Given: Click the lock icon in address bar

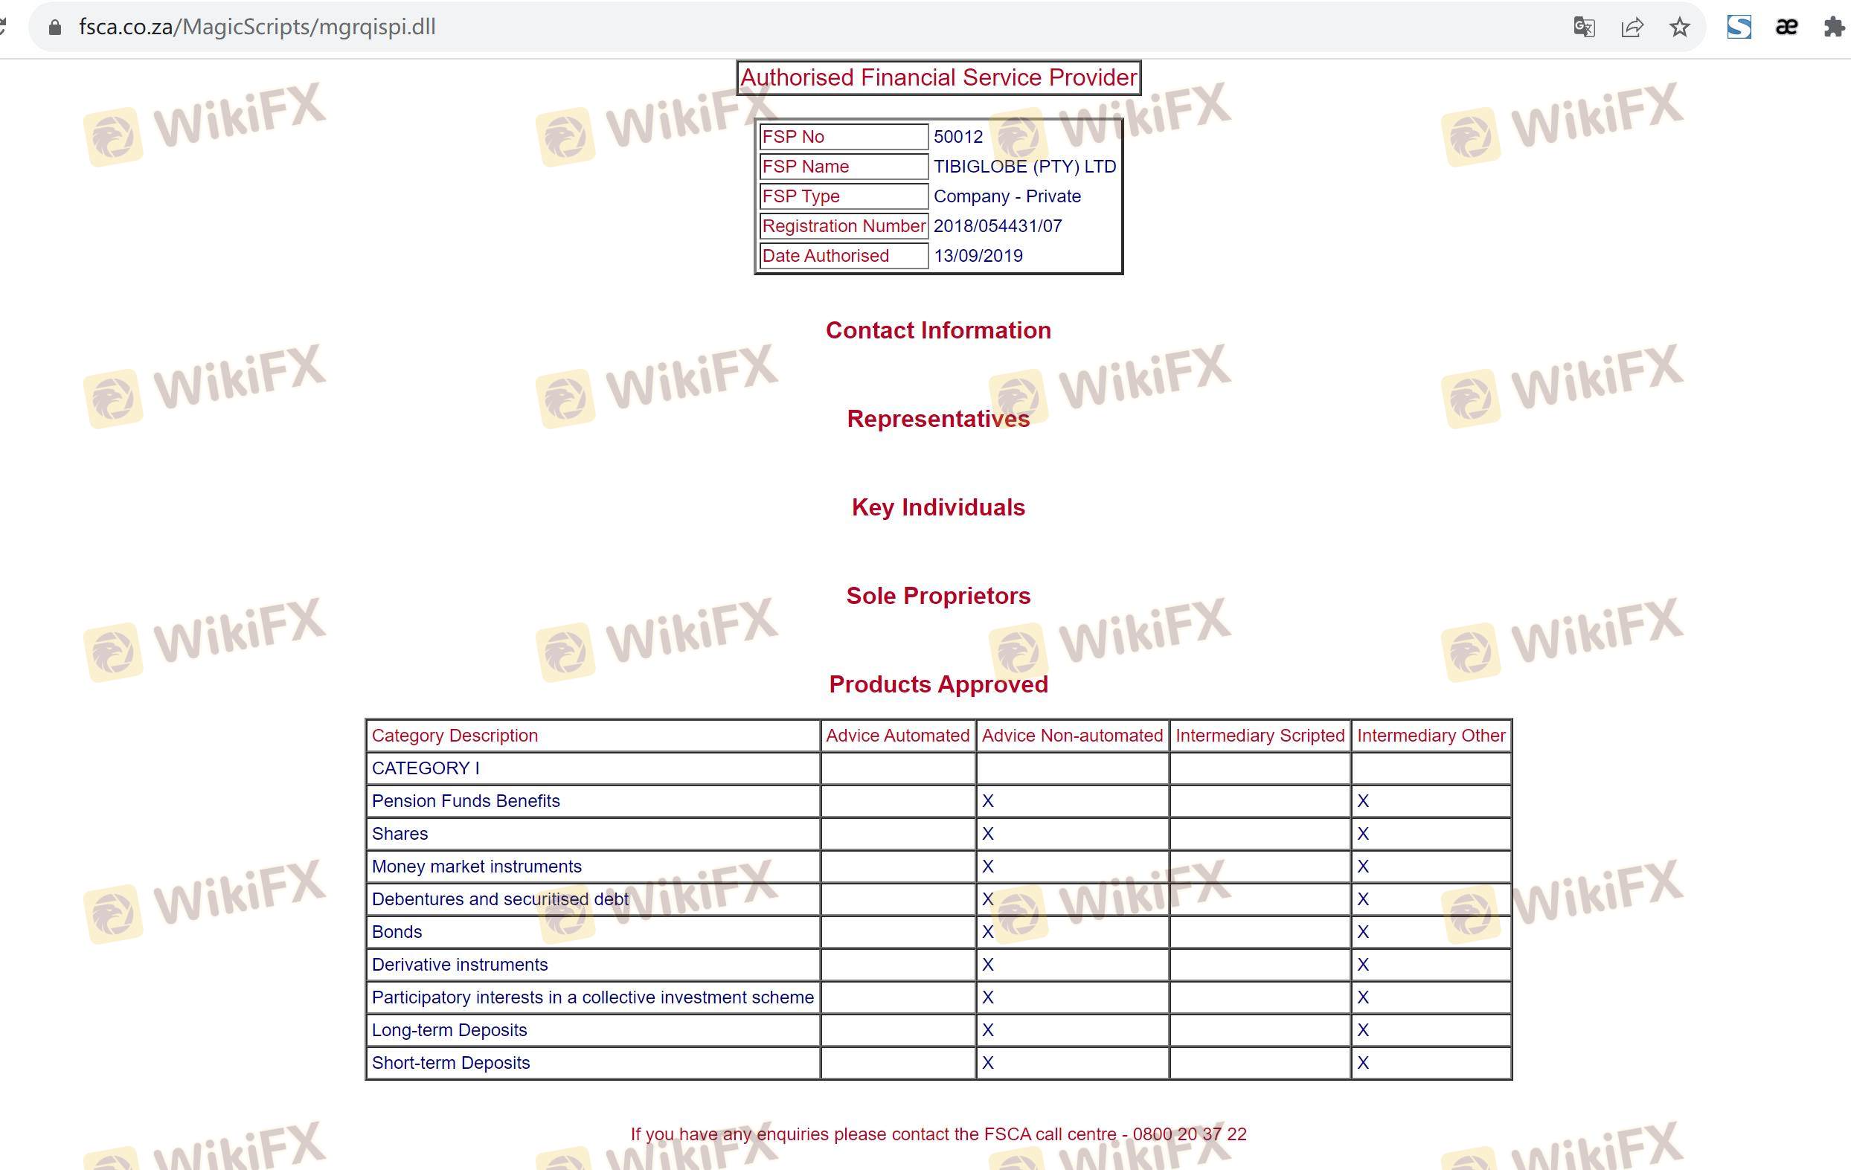Looking at the screenshot, I should (54, 28).
